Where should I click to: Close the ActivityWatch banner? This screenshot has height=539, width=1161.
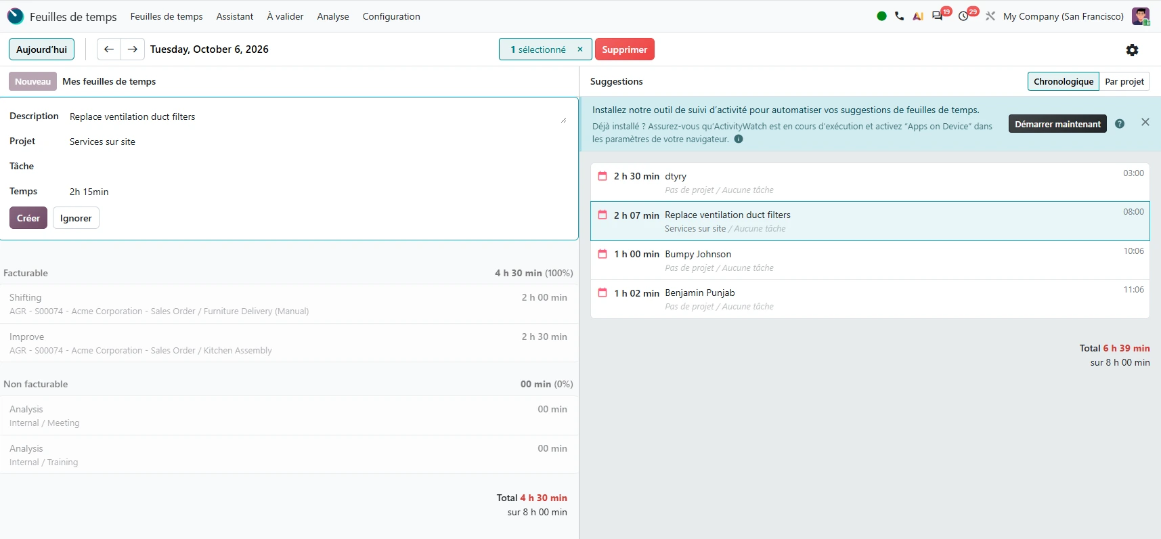[x=1145, y=122]
